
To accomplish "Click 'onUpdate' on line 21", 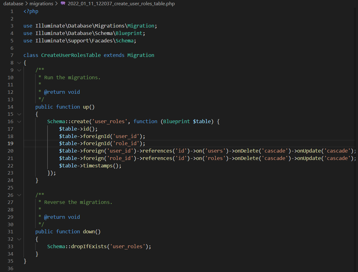I will pyautogui.click(x=309, y=158).
